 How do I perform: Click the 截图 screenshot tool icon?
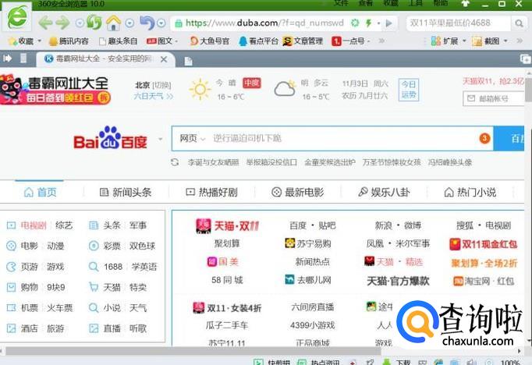[x=477, y=41]
